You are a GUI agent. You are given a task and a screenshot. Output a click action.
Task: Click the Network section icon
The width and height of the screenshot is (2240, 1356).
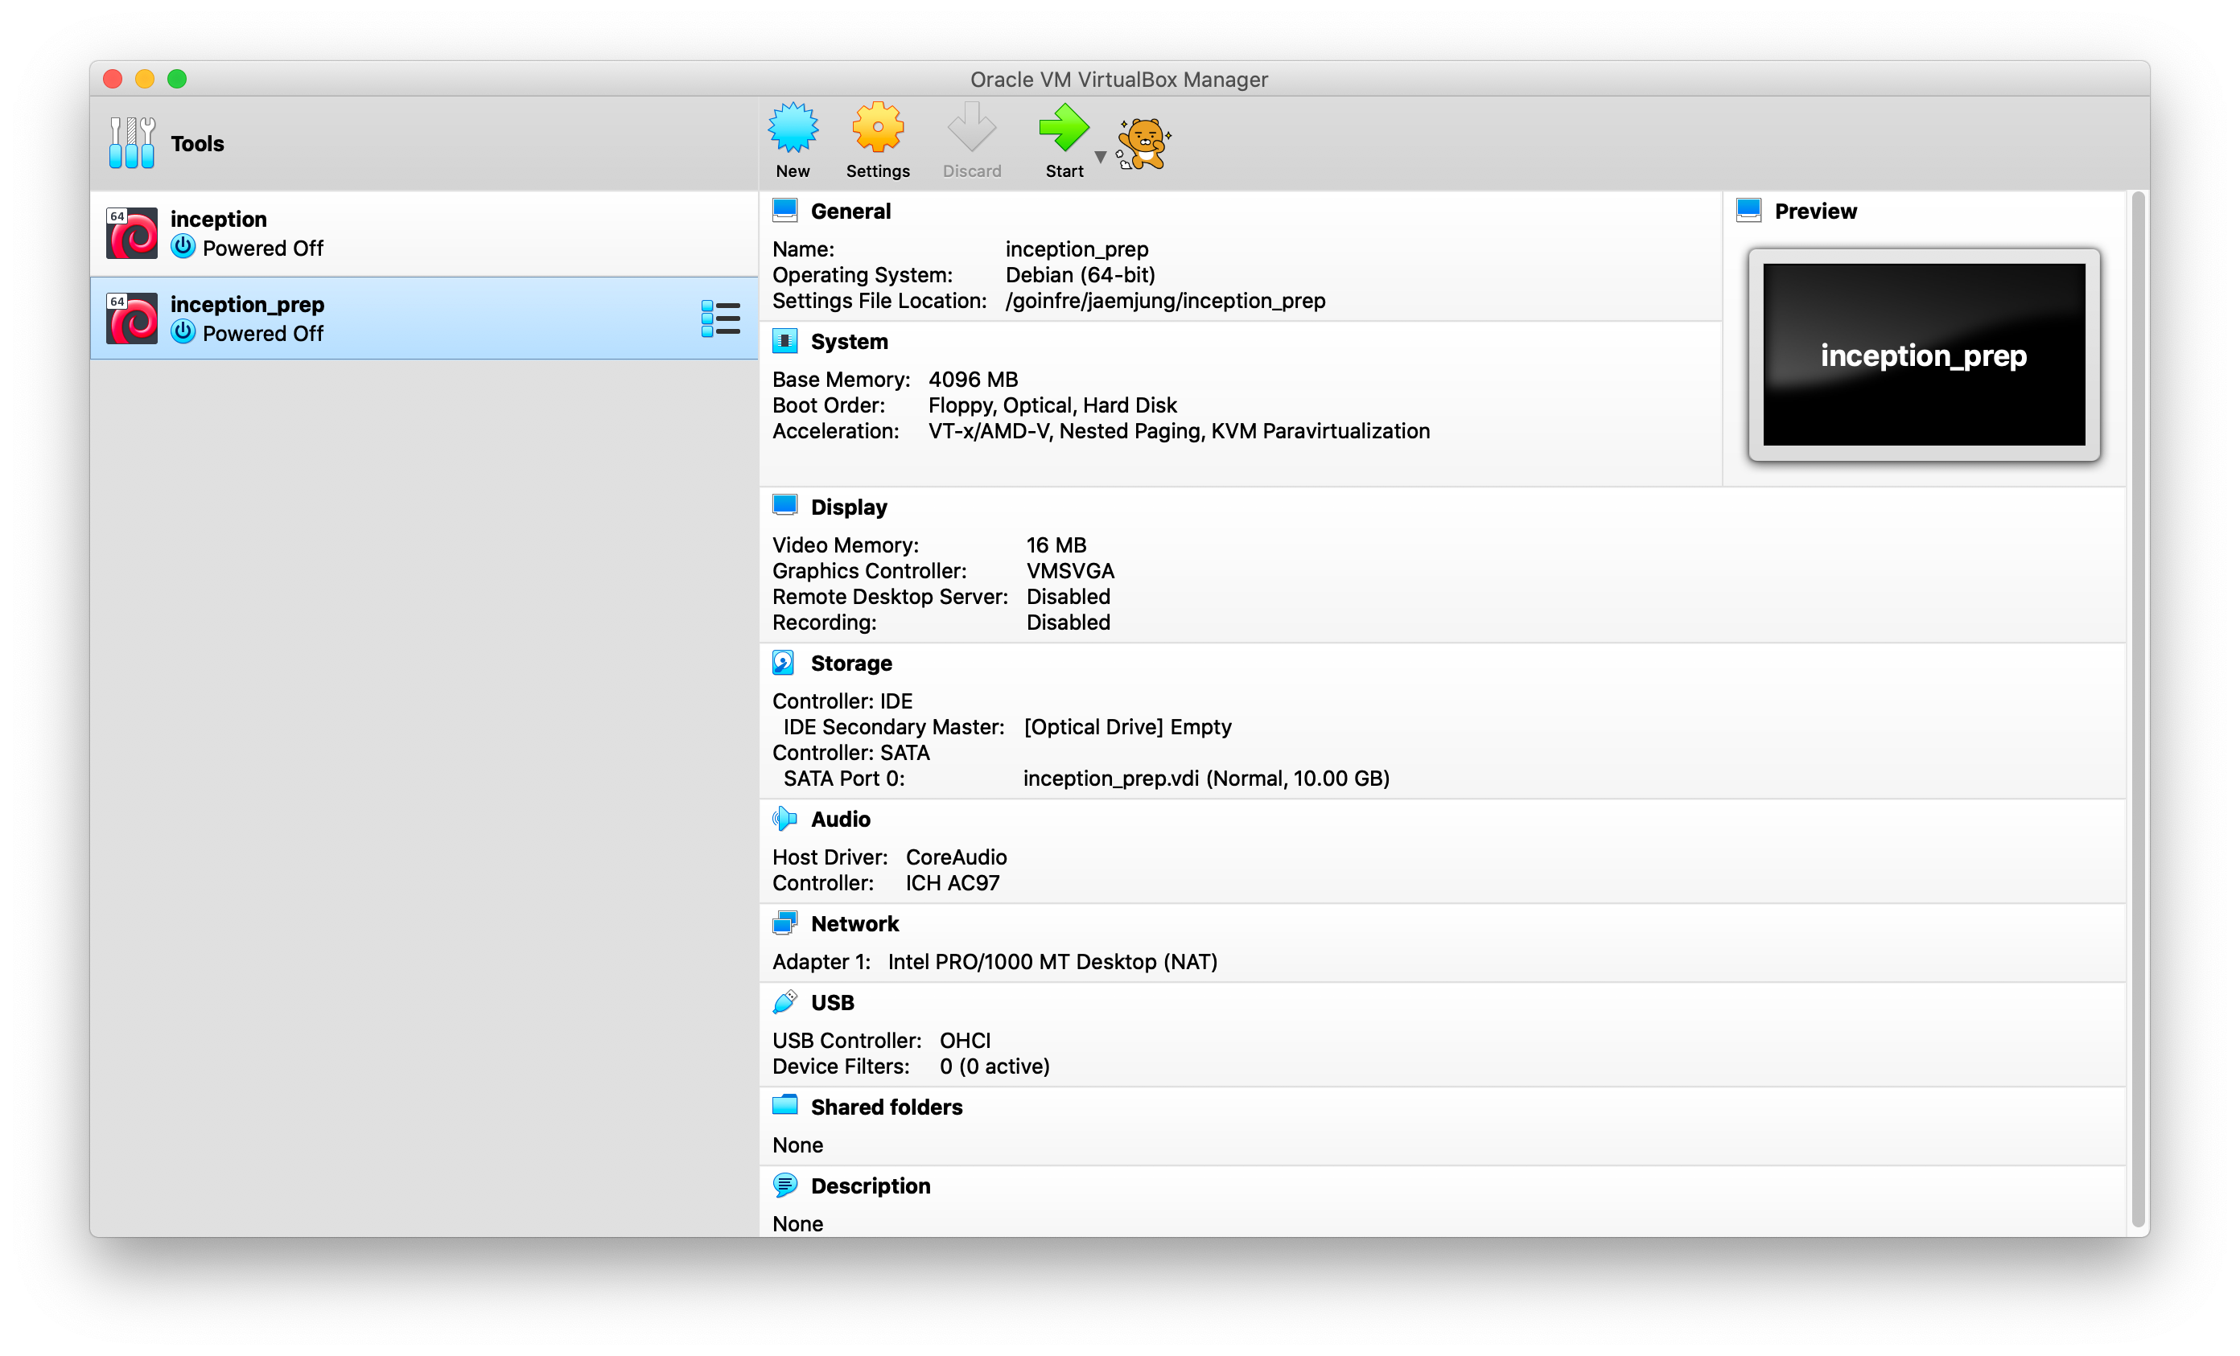(784, 923)
